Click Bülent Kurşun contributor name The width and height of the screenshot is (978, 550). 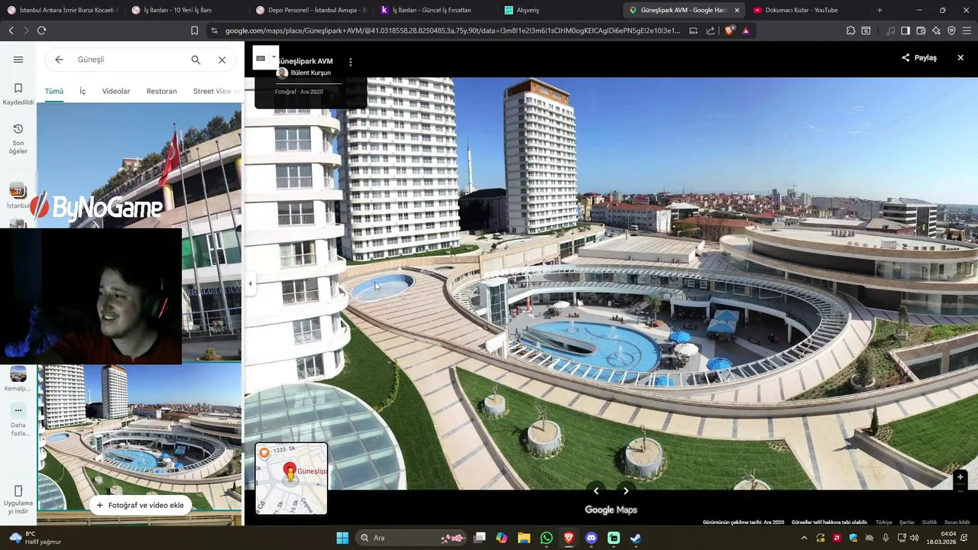pos(310,73)
